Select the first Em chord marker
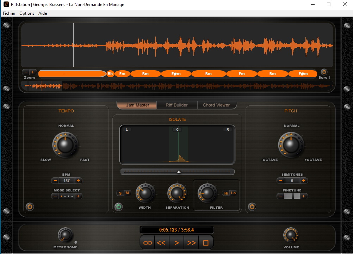 click(122, 74)
